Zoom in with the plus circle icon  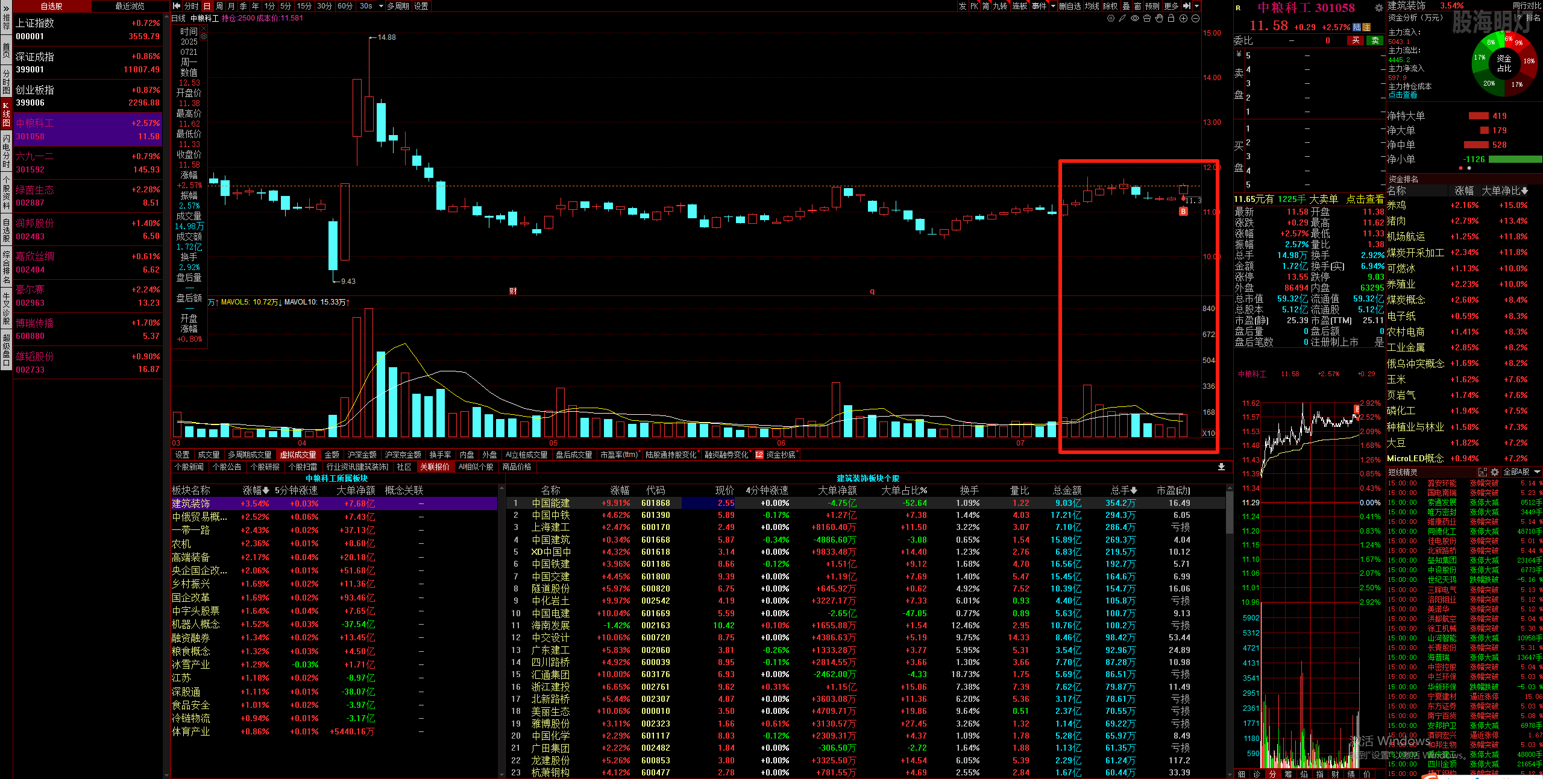(1183, 19)
